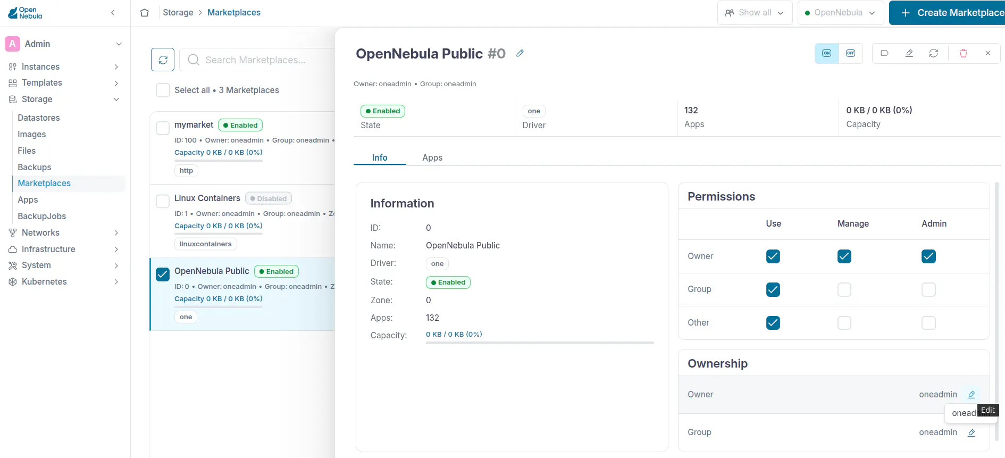Expand the Templates menu chevron
Image resolution: width=1005 pixels, height=458 pixels.
click(x=116, y=83)
